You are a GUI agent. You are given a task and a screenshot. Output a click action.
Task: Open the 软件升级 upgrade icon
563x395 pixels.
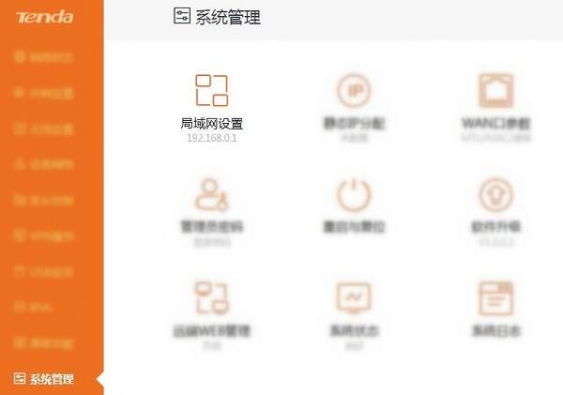pyautogui.click(x=496, y=194)
